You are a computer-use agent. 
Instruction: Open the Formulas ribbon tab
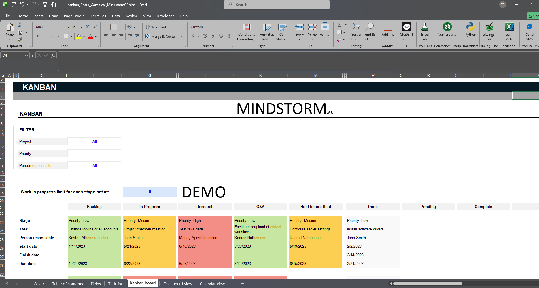click(x=98, y=16)
